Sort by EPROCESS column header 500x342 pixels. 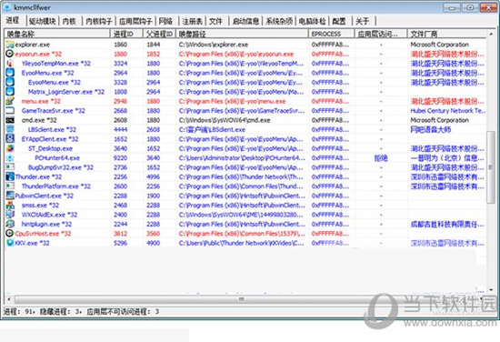coord(332,34)
